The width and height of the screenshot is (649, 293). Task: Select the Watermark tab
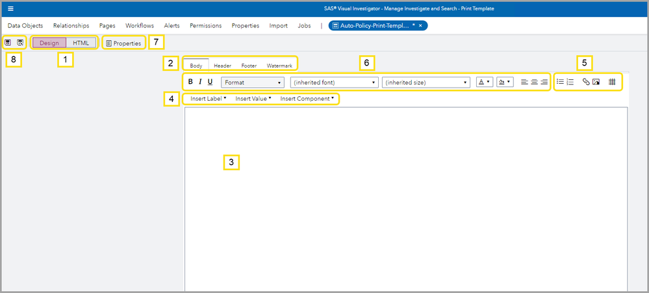tap(279, 66)
